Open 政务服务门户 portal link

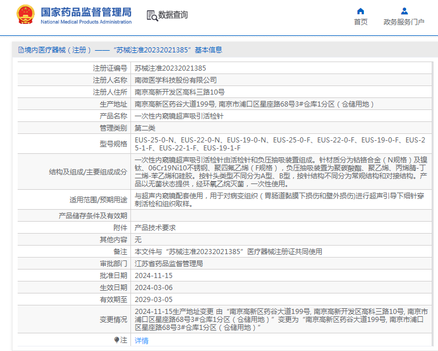tap(404, 22)
